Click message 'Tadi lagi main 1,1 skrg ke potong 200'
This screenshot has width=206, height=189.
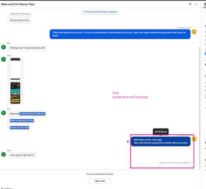(27, 48)
